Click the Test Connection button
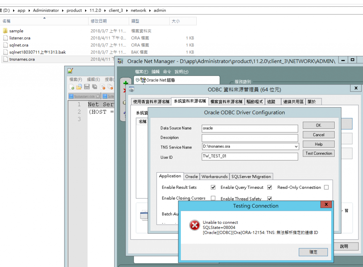The width and height of the screenshot is (363, 267). coord(319,153)
